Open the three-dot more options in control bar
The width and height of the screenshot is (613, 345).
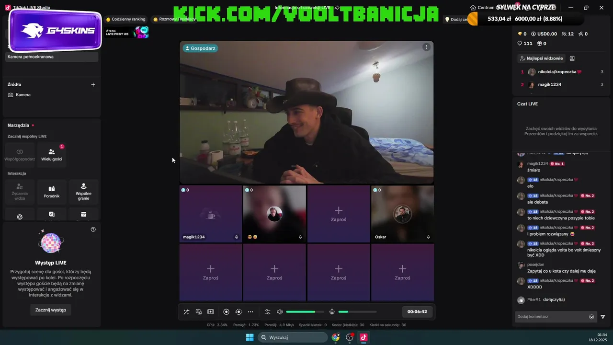(x=250, y=312)
